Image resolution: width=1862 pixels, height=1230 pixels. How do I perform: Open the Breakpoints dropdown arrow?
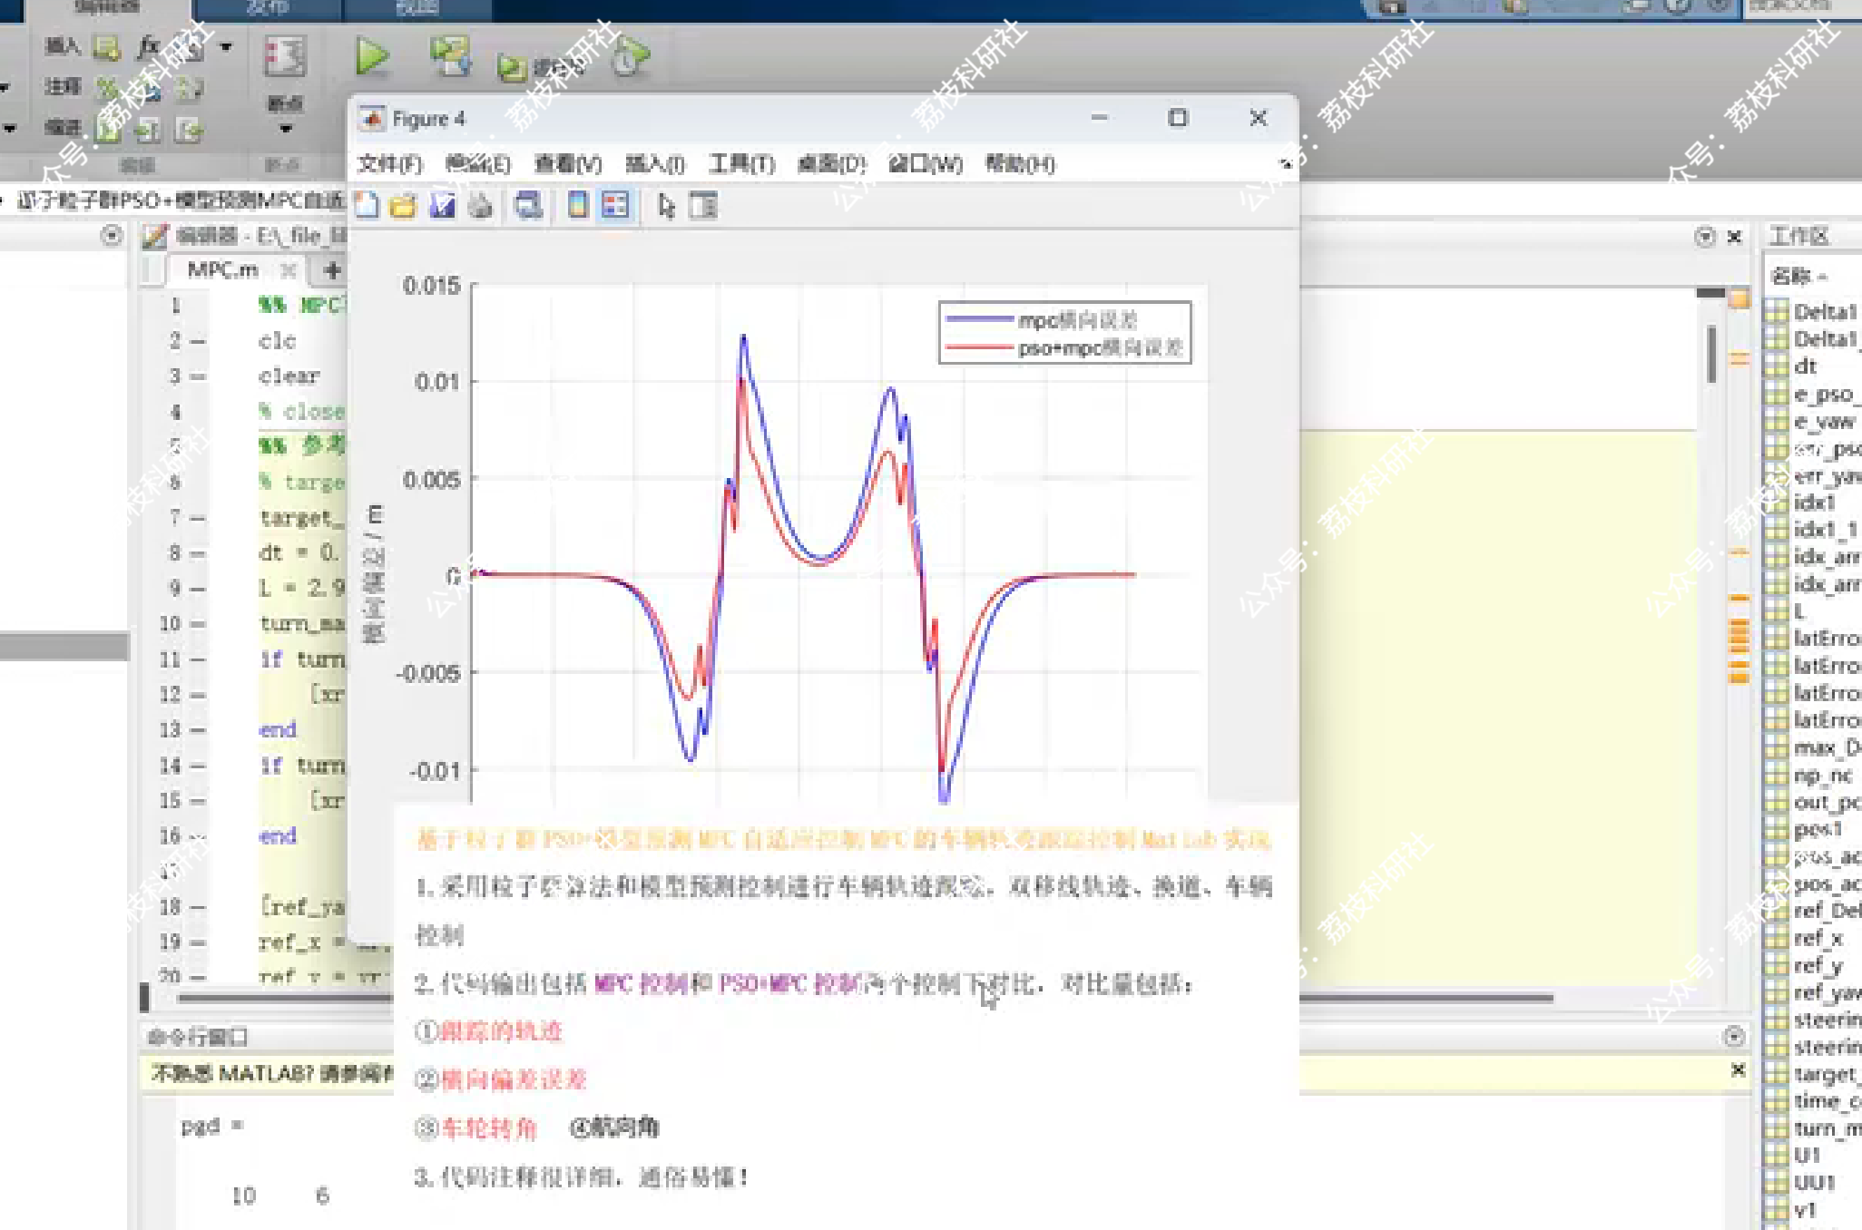click(x=285, y=129)
